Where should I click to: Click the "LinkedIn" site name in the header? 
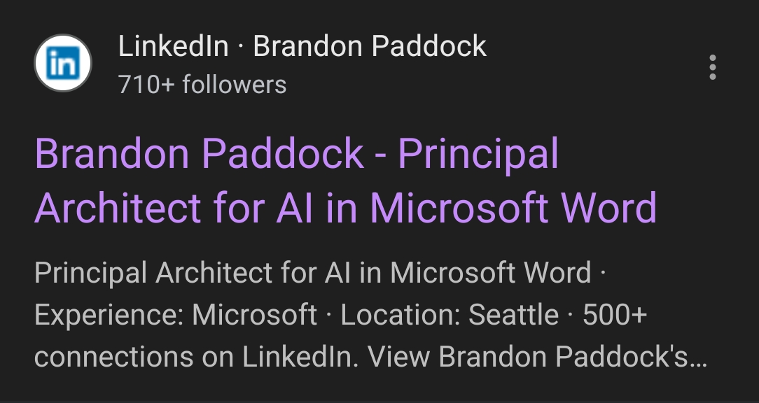click(x=173, y=47)
